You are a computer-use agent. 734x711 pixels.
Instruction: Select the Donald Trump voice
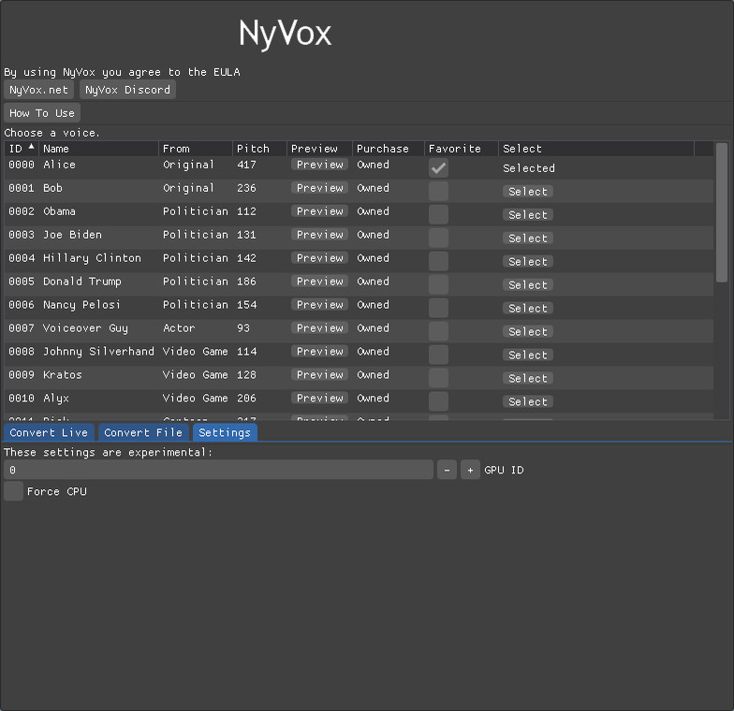pos(528,285)
